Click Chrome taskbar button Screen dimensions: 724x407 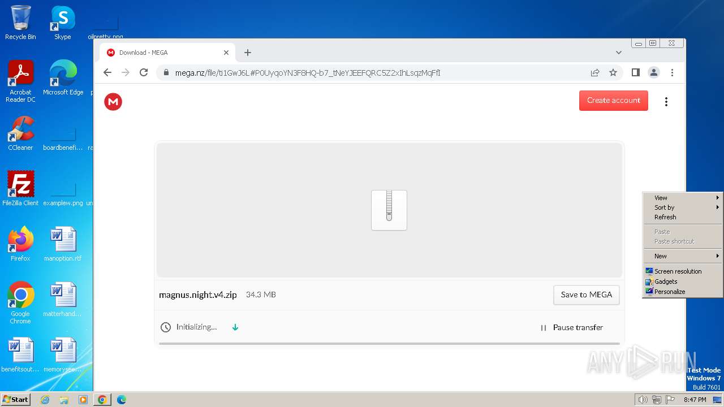tap(102, 400)
